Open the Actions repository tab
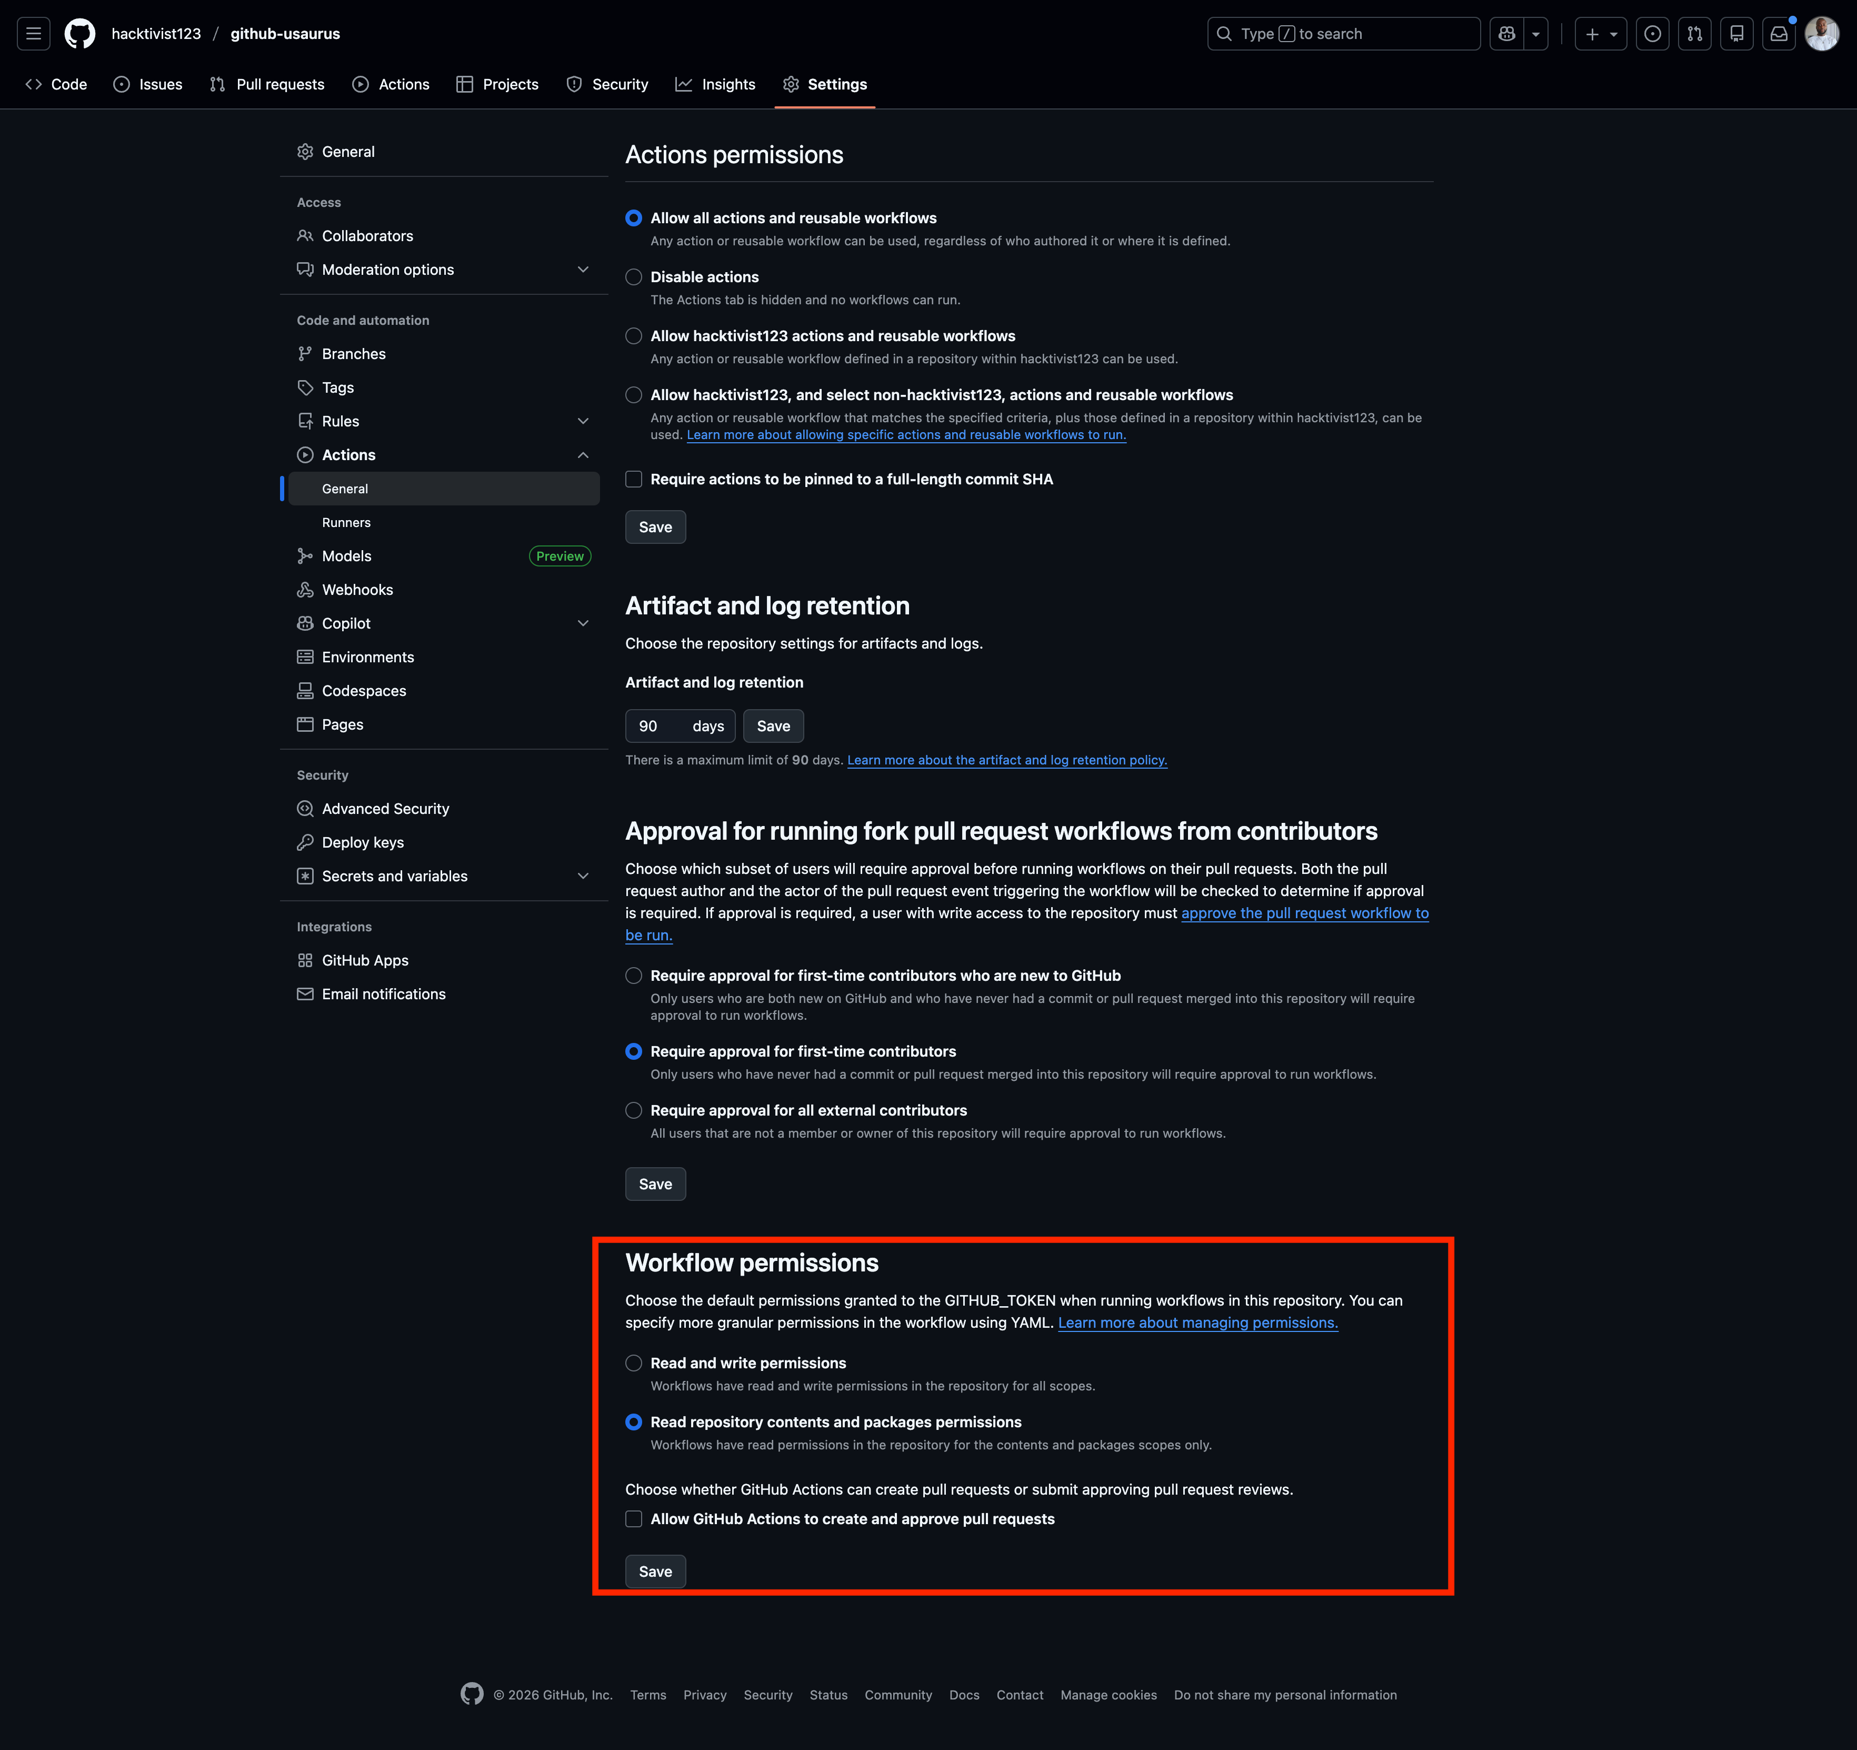 391,84
